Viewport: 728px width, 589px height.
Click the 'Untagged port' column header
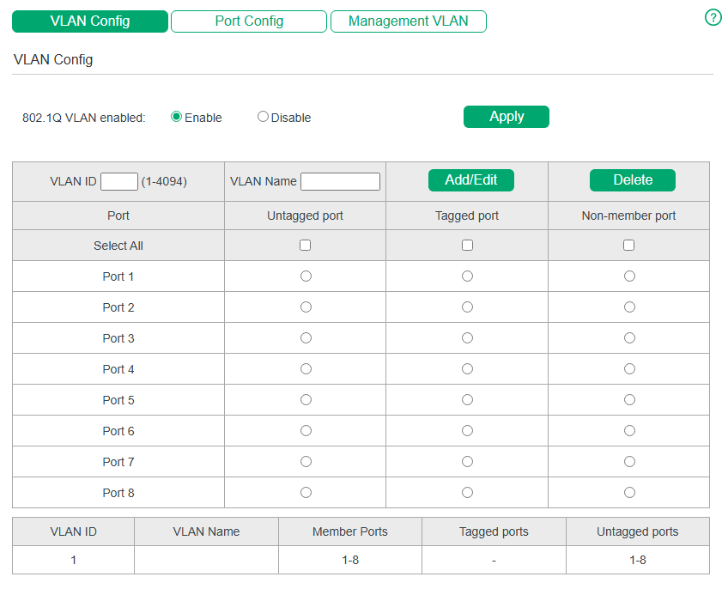click(305, 216)
